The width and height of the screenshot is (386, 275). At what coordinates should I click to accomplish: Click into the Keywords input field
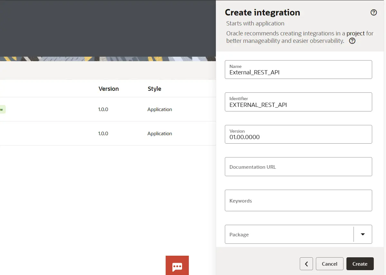pyautogui.click(x=298, y=201)
